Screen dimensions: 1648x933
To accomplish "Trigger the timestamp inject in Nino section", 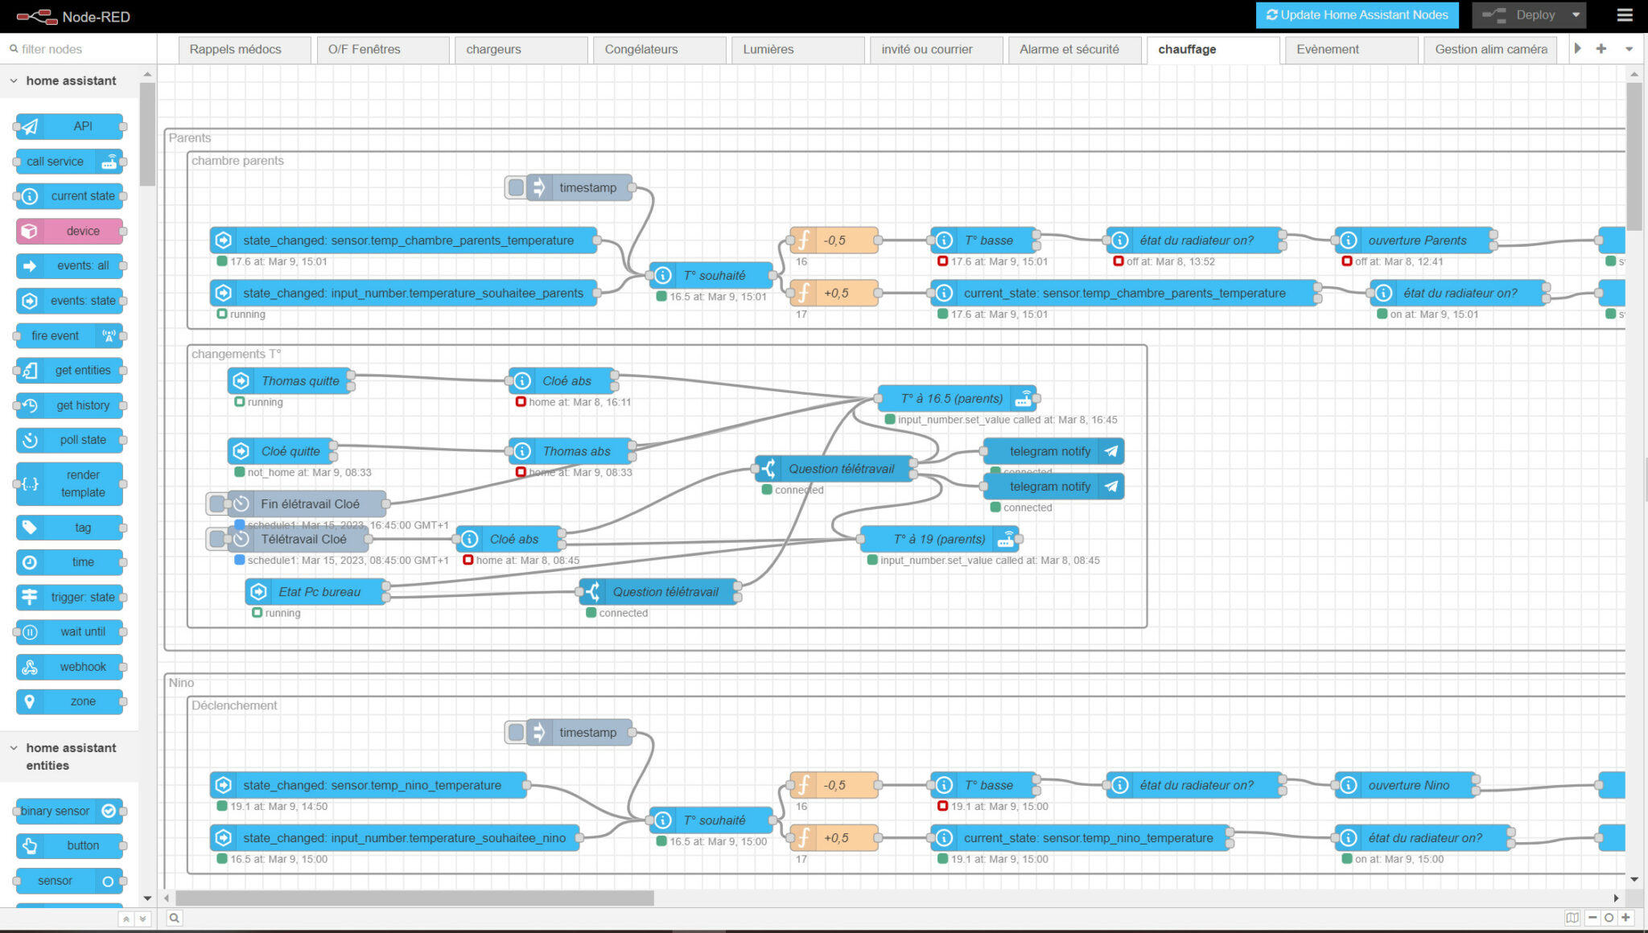I will pyautogui.click(x=514, y=732).
